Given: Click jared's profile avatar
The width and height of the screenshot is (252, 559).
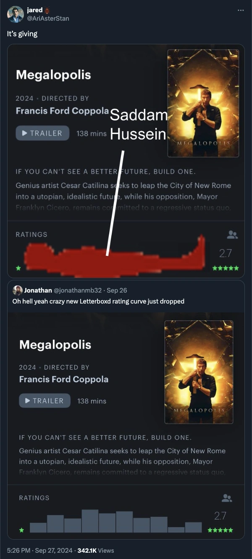Looking at the screenshot, I should point(16,14).
